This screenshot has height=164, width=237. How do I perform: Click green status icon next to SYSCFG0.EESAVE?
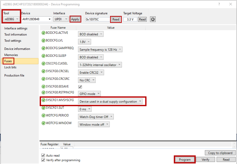coord(43,87)
